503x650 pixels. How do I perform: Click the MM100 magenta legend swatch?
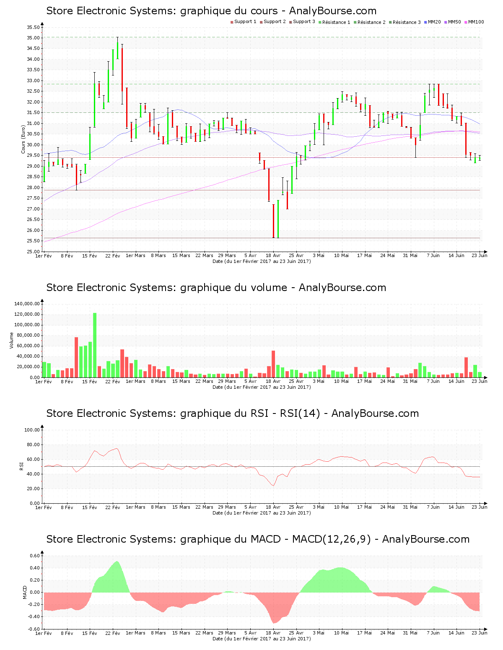coord(466,22)
